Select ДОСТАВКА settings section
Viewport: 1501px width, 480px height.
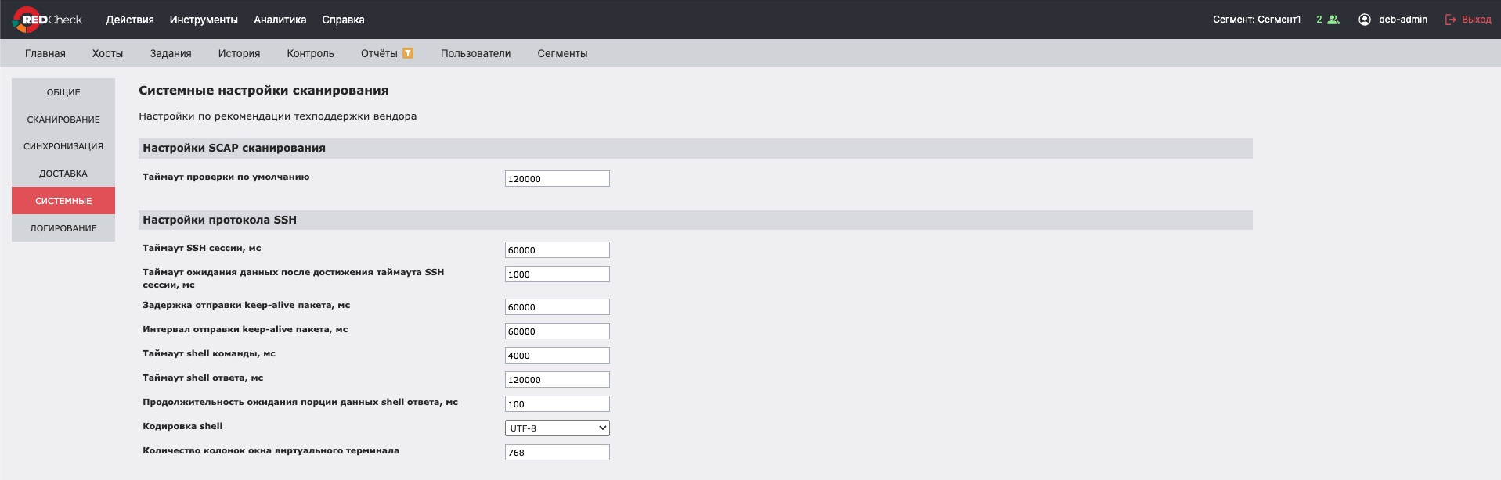click(63, 174)
